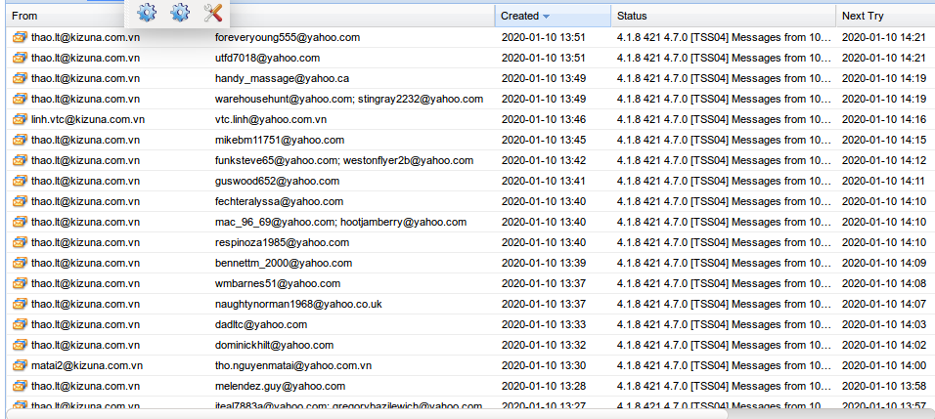Select recipient wmbarnes51@yahoo.com
The image size is (935, 419).
click(x=278, y=284)
